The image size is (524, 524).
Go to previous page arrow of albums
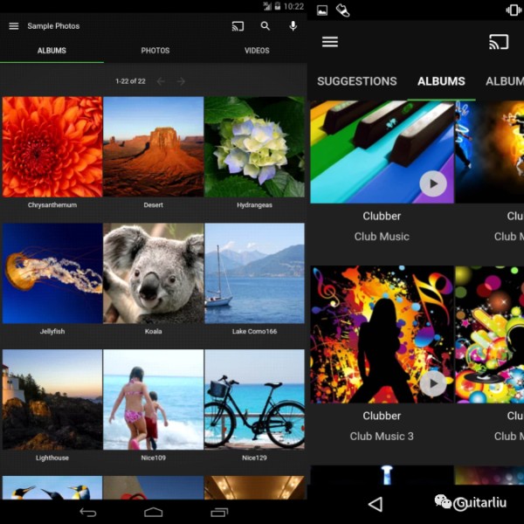click(x=161, y=81)
